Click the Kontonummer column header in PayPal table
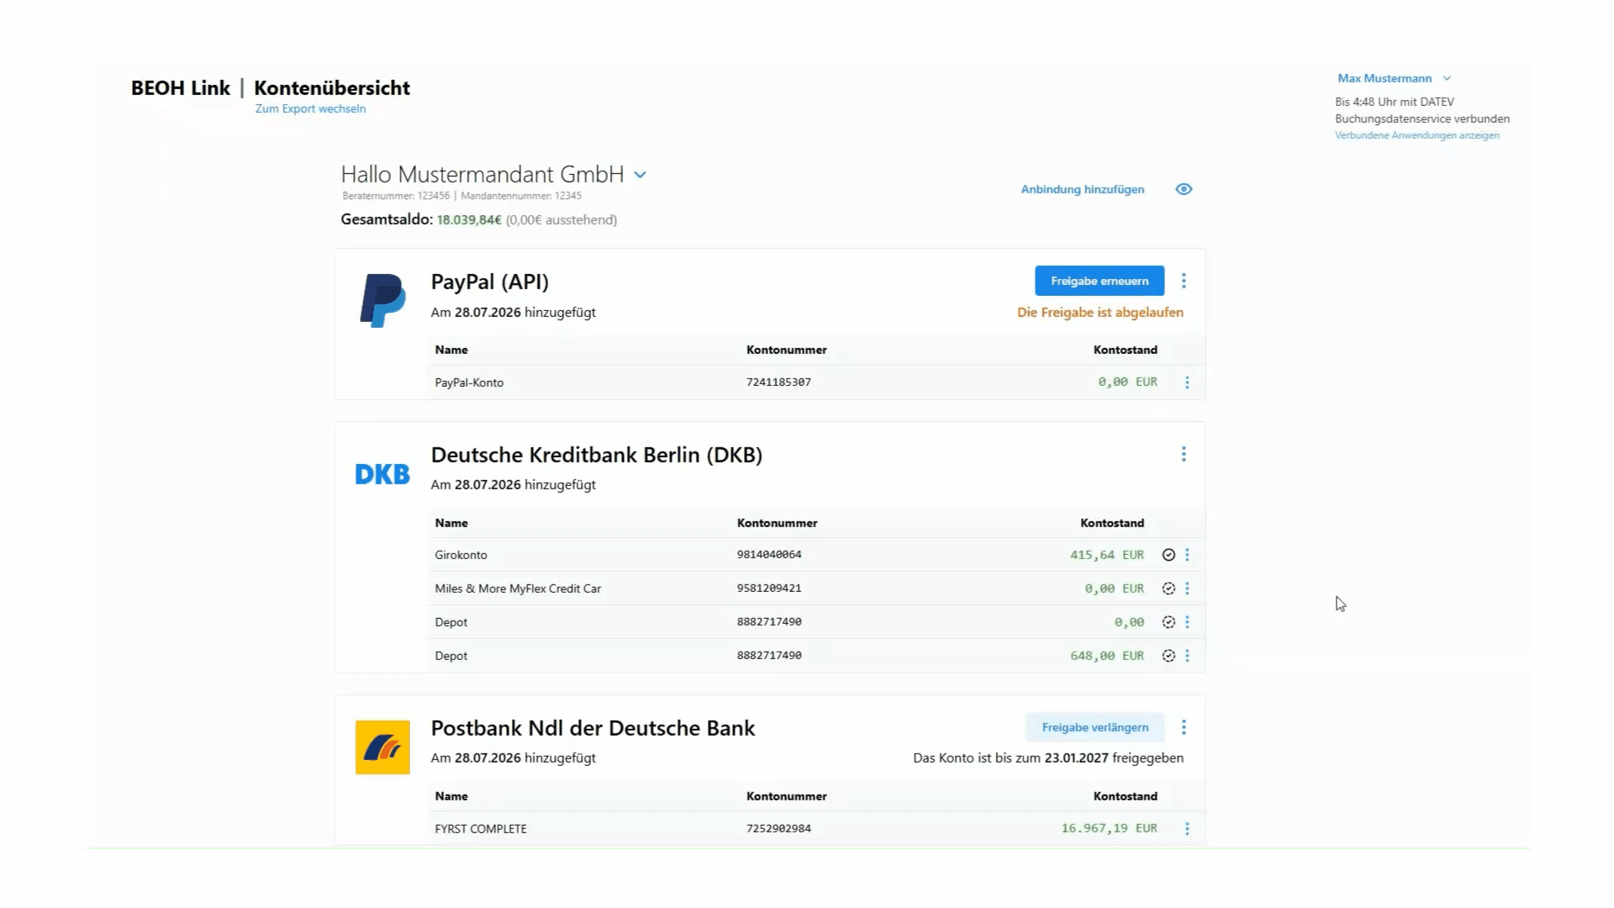Screen dimensions: 1614x908 point(786,350)
